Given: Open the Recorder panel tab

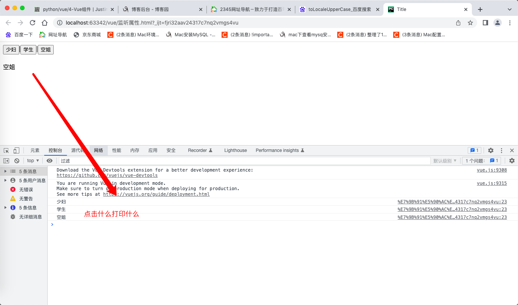Looking at the screenshot, I should point(200,150).
